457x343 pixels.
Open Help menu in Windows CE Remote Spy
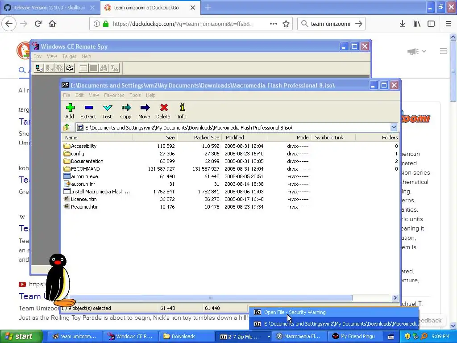point(86,56)
